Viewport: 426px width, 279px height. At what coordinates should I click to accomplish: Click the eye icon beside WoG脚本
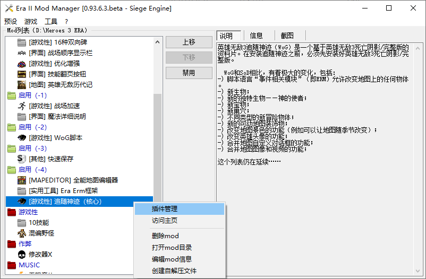22,138
